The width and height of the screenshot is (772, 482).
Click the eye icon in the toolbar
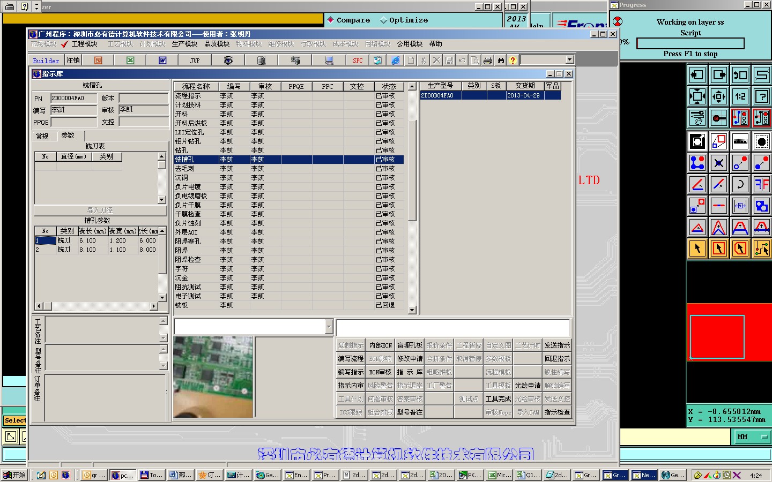point(228,61)
